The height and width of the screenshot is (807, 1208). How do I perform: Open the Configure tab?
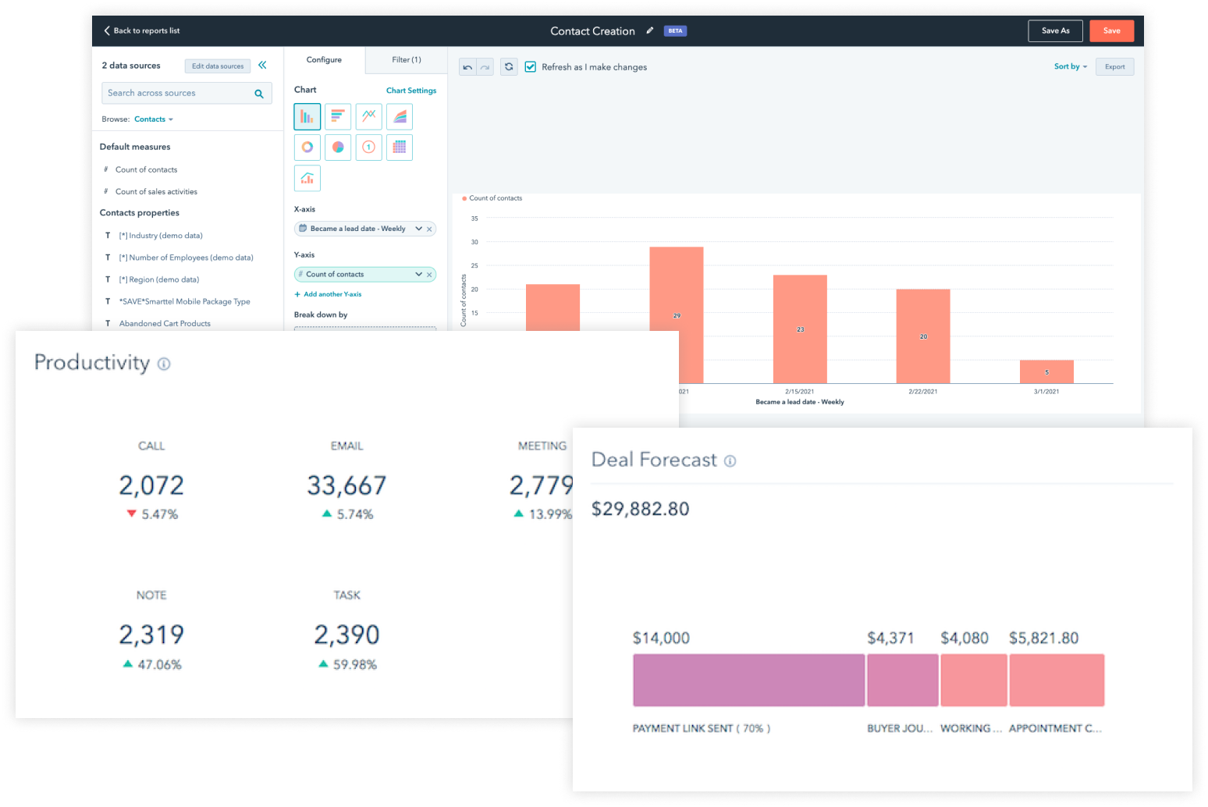point(323,59)
